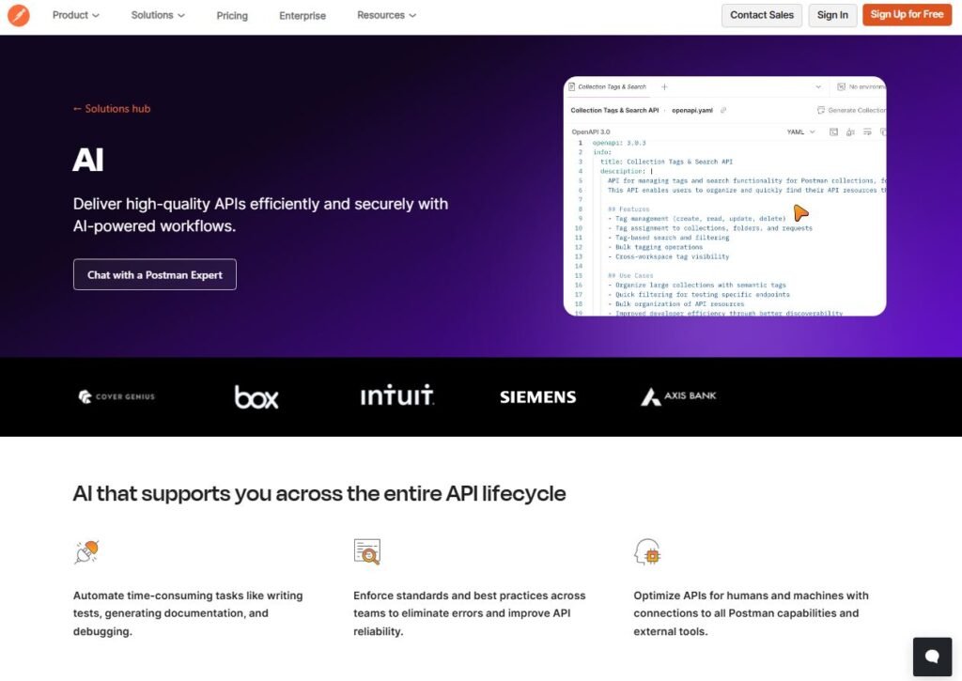Click the OpenAPI editor preview image
The height and width of the screenshot is (681, 962).
(x=724, y=196)
